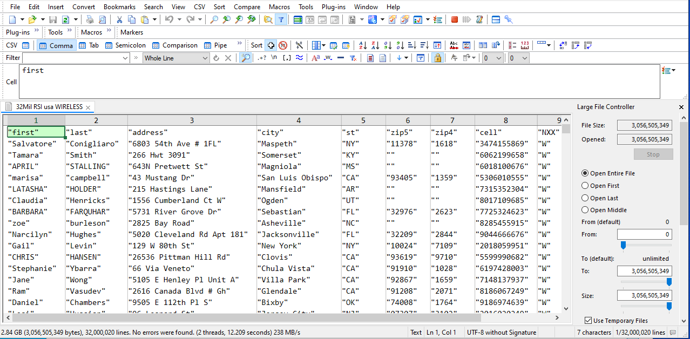Switch to Tab separated mode
Screen dimensions: 690x339
pyautogui.click(x=89, y=45)
